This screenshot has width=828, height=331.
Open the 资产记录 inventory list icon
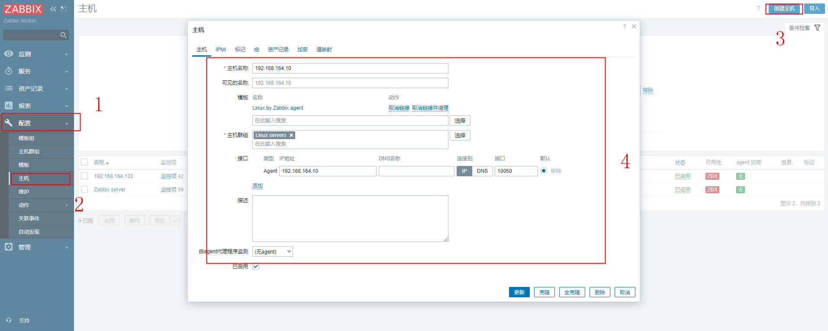point(9,89)
